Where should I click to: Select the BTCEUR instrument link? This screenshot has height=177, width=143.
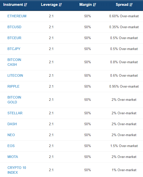coord(14,38)
